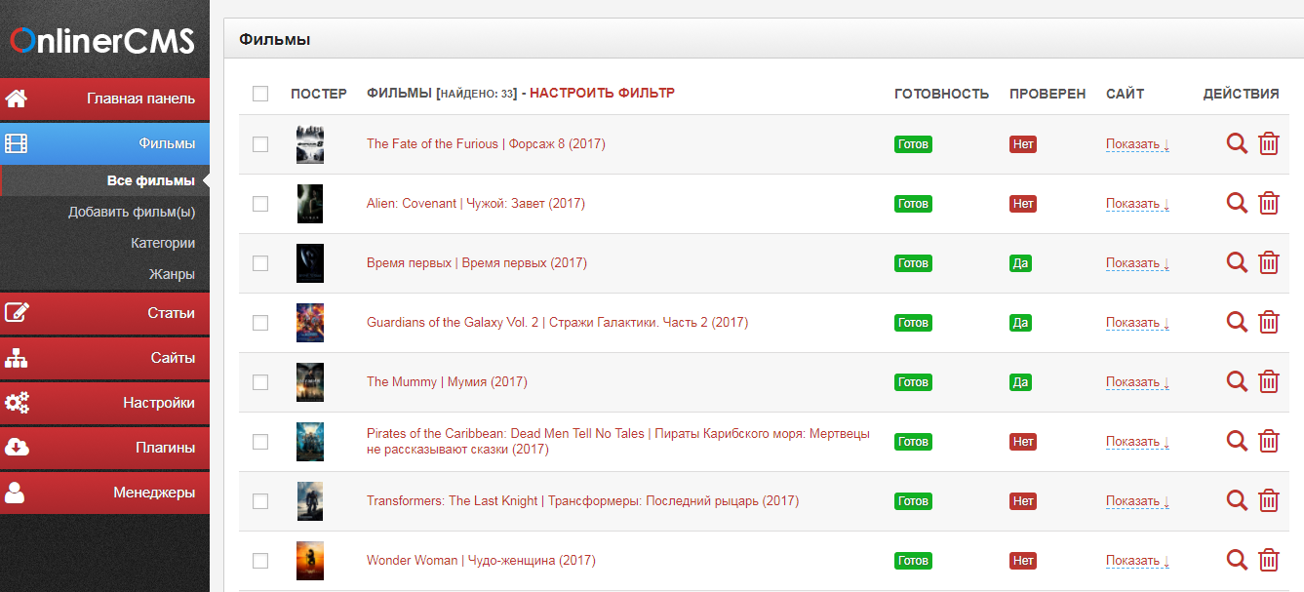Open the Статьи menu section
The image size is (1304, 592).
(x=104, y=313)
